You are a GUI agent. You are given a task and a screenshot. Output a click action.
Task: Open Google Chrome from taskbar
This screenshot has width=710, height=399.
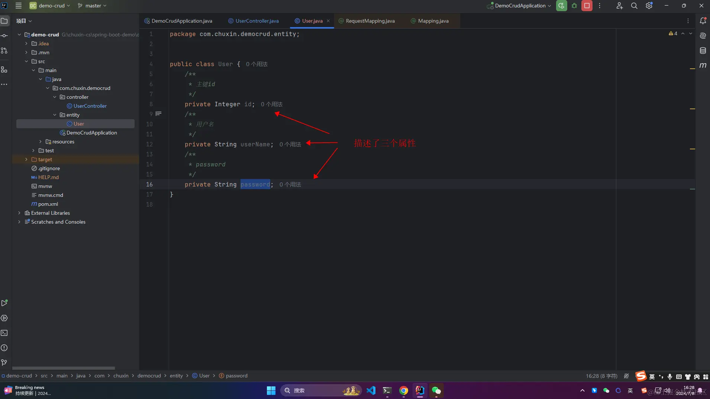click(x=404, y=390)
